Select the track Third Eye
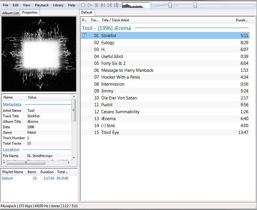The width and height of the screenshot is (257, 210). click(x=110, y=132)
